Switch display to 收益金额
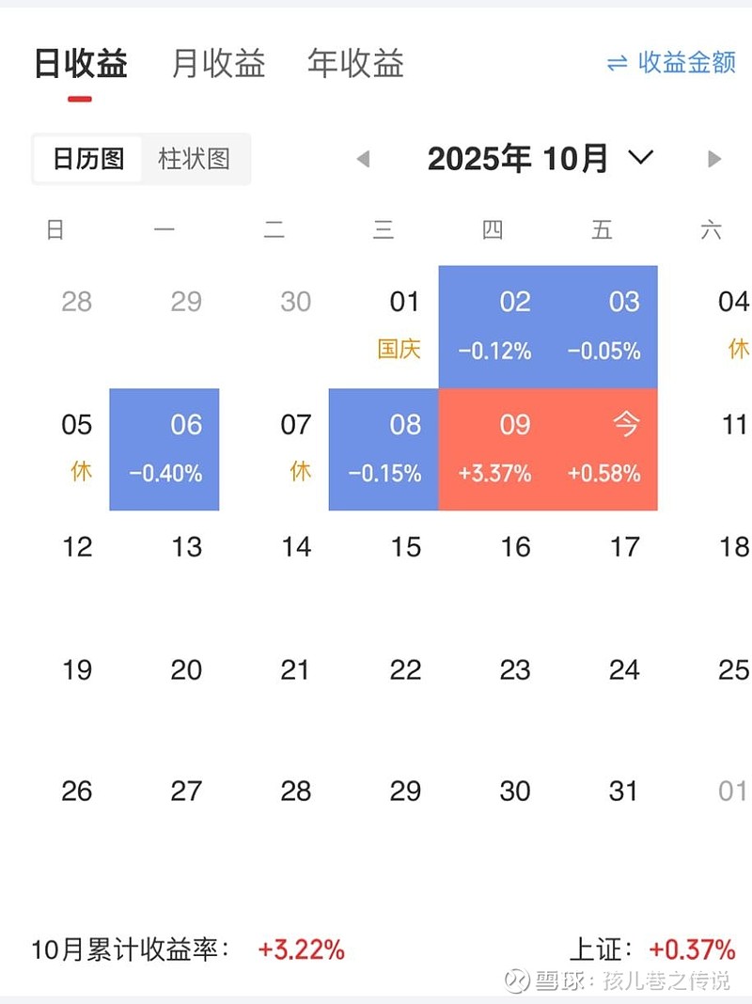This screenshot has height=1004, width=752. (x=686, y=63)
